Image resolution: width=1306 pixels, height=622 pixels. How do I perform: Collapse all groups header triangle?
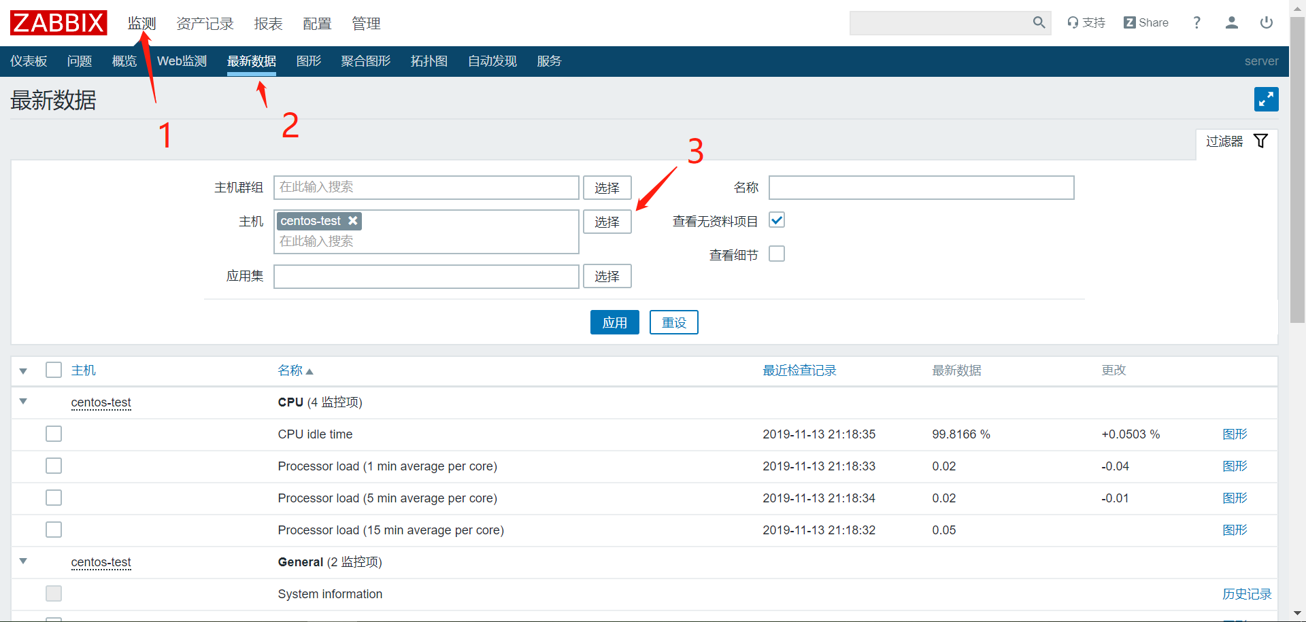click(x=23, y=371)
